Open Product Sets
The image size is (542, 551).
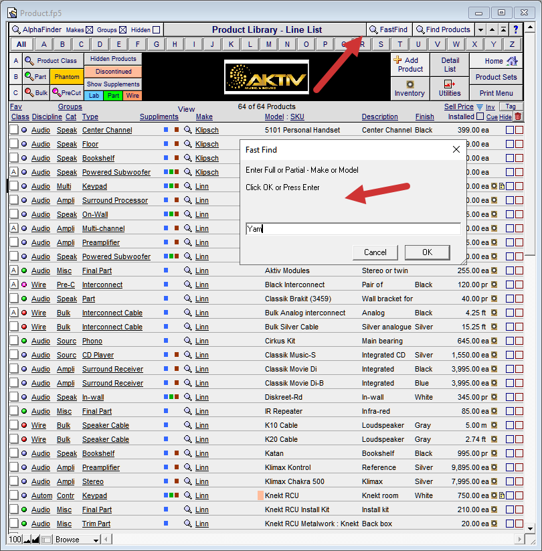tap(496, 77)
